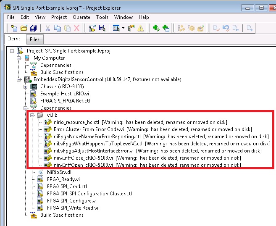Collapse the My Computer node

pyautogui.click(x=18, y=58)
